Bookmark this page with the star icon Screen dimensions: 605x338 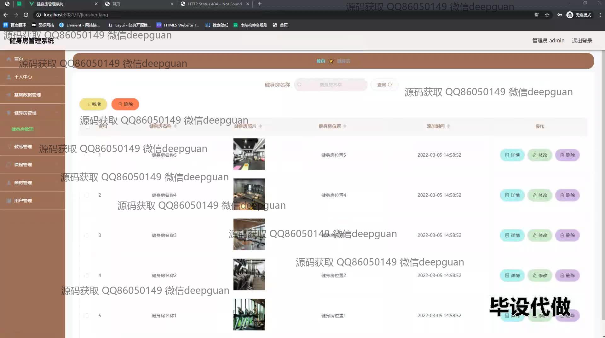547,15
